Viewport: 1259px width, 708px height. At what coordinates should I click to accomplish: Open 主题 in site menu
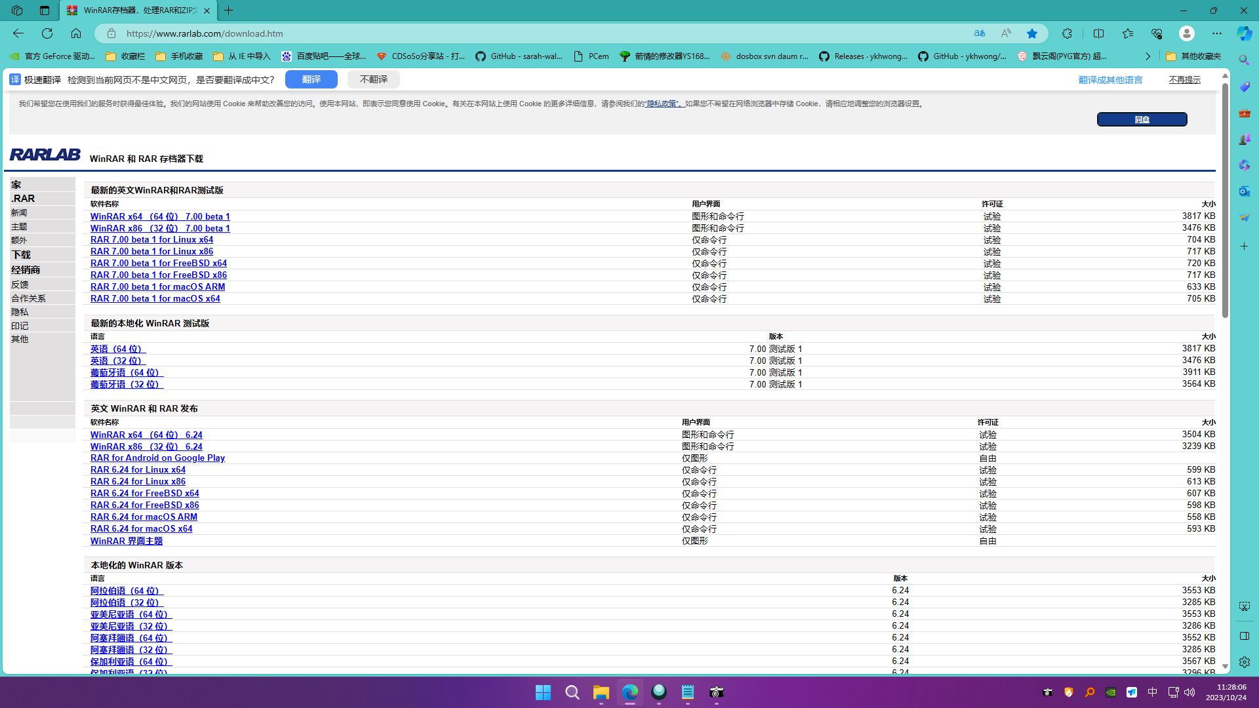42,226
